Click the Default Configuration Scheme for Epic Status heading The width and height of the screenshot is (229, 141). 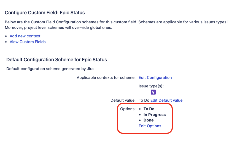pos(56,60)
